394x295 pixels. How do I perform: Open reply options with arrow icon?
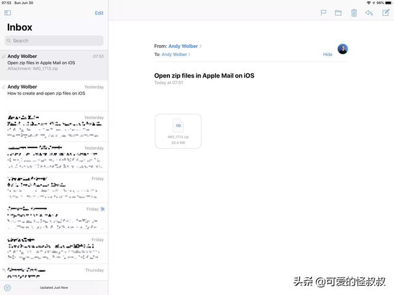pos(369,13)
